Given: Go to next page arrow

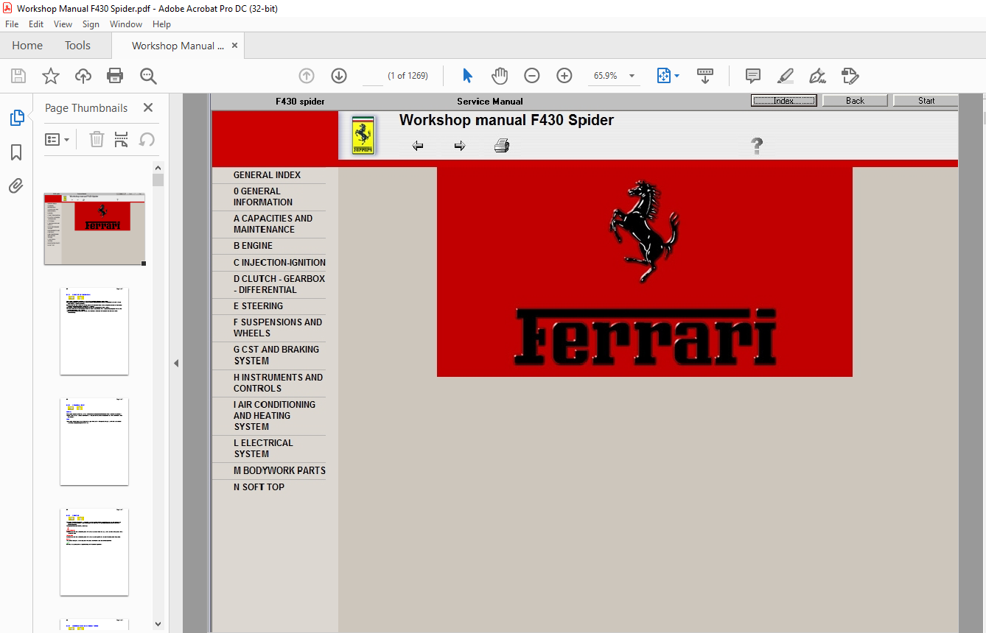Looking at the screenshot, I should click(x=339, y=76).
